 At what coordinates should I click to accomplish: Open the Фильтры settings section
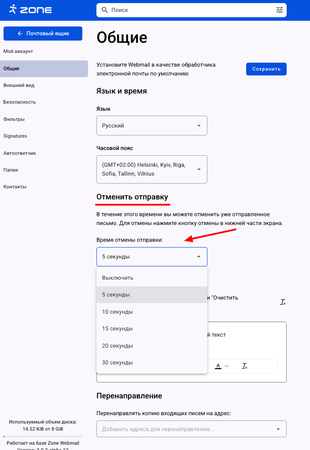click(14, 119)
